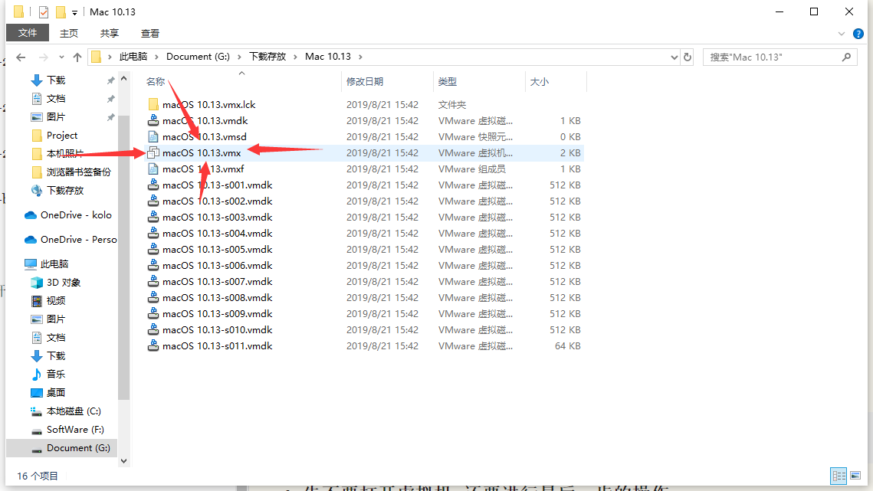
Task: Open pinned 下载 in quick access
Action: click(56, 80)
